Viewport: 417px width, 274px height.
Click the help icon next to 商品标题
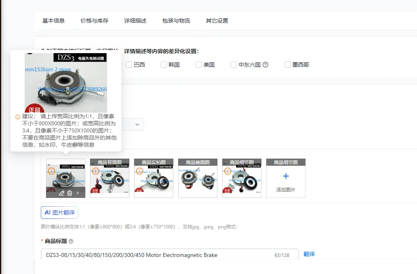point(71,241)
